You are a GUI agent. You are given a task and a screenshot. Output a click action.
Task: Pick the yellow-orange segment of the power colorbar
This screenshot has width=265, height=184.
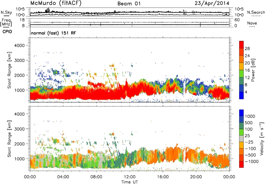pos(241,66)
